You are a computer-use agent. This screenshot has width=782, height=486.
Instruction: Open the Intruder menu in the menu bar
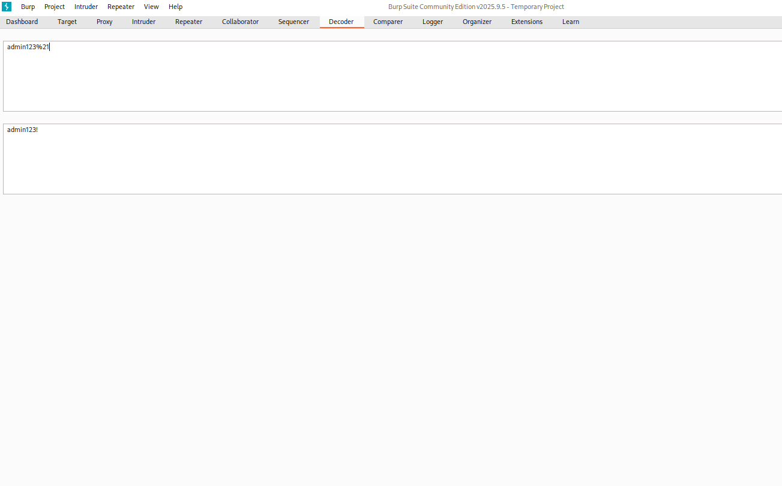(x=86, y=7)
